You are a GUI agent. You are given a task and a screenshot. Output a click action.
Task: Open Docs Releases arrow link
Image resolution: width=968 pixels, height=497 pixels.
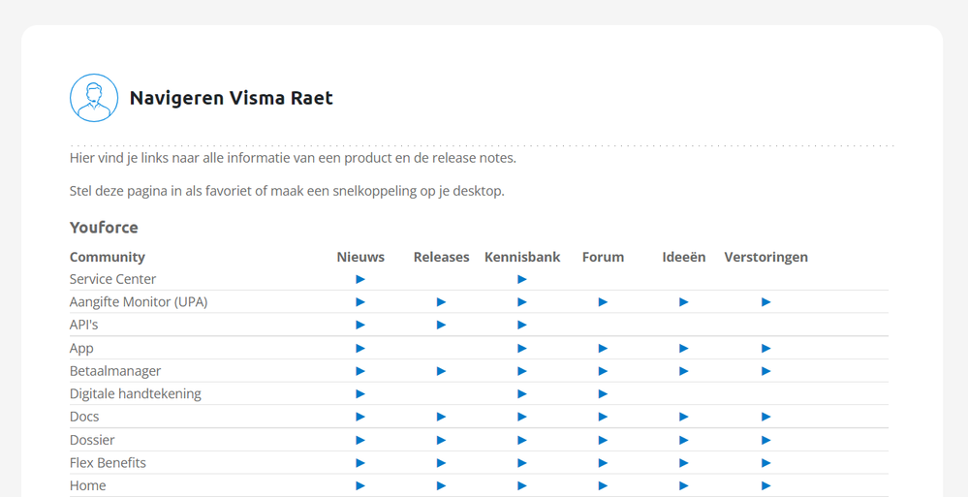click(x=441, y=417)
